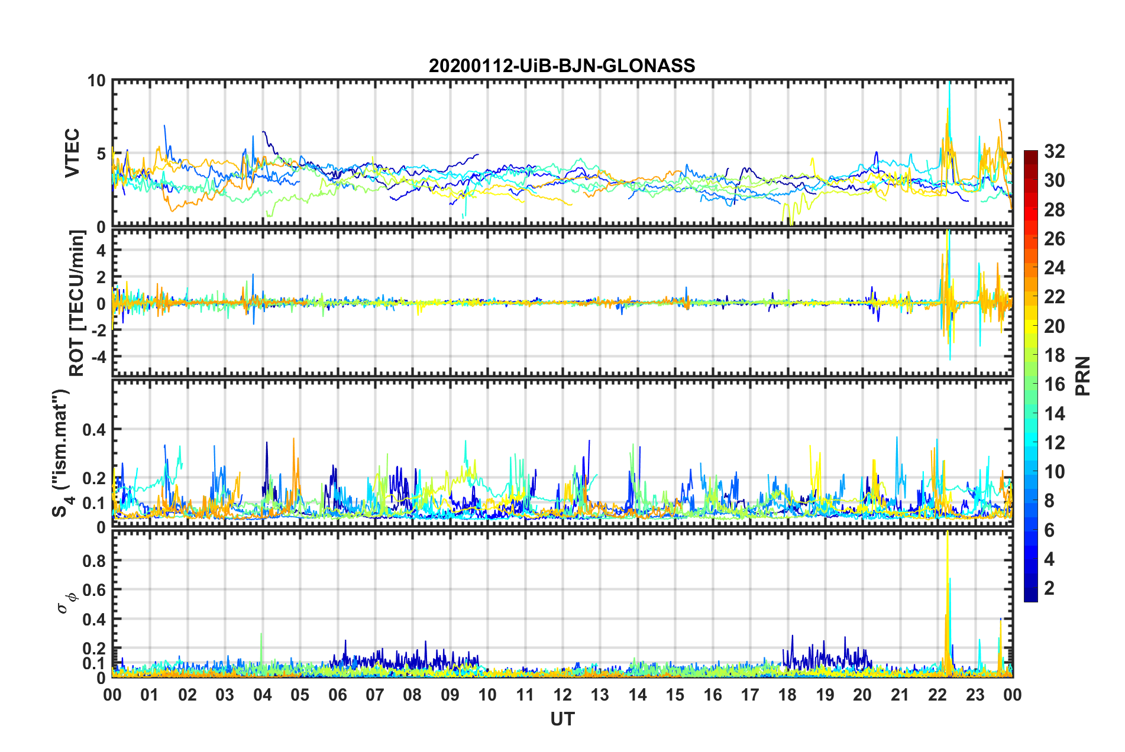Screen dimensions: 1125x752
Task: Click the yellow band of colorbar beside 20
Action: pos(1030,326)
